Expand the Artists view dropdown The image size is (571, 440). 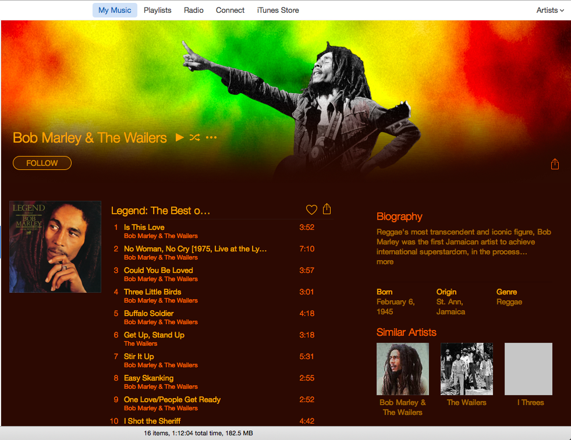point(550,10)
